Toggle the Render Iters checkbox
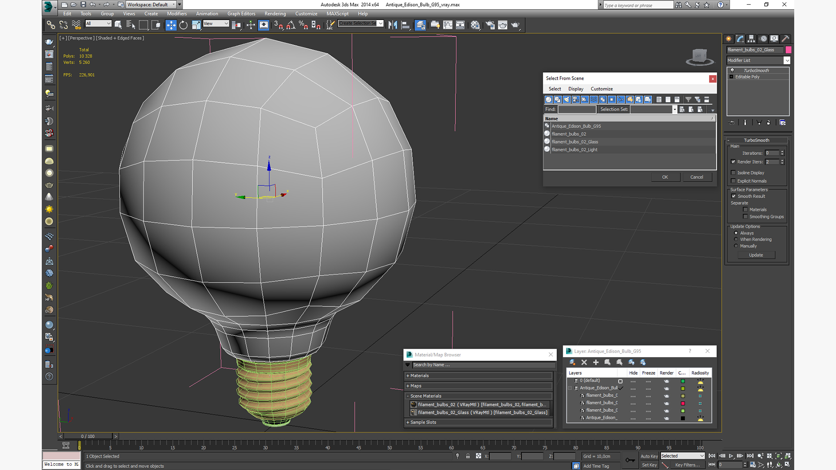Image resolution: width=836 pixels, height=470 pixels. (733, 162)
